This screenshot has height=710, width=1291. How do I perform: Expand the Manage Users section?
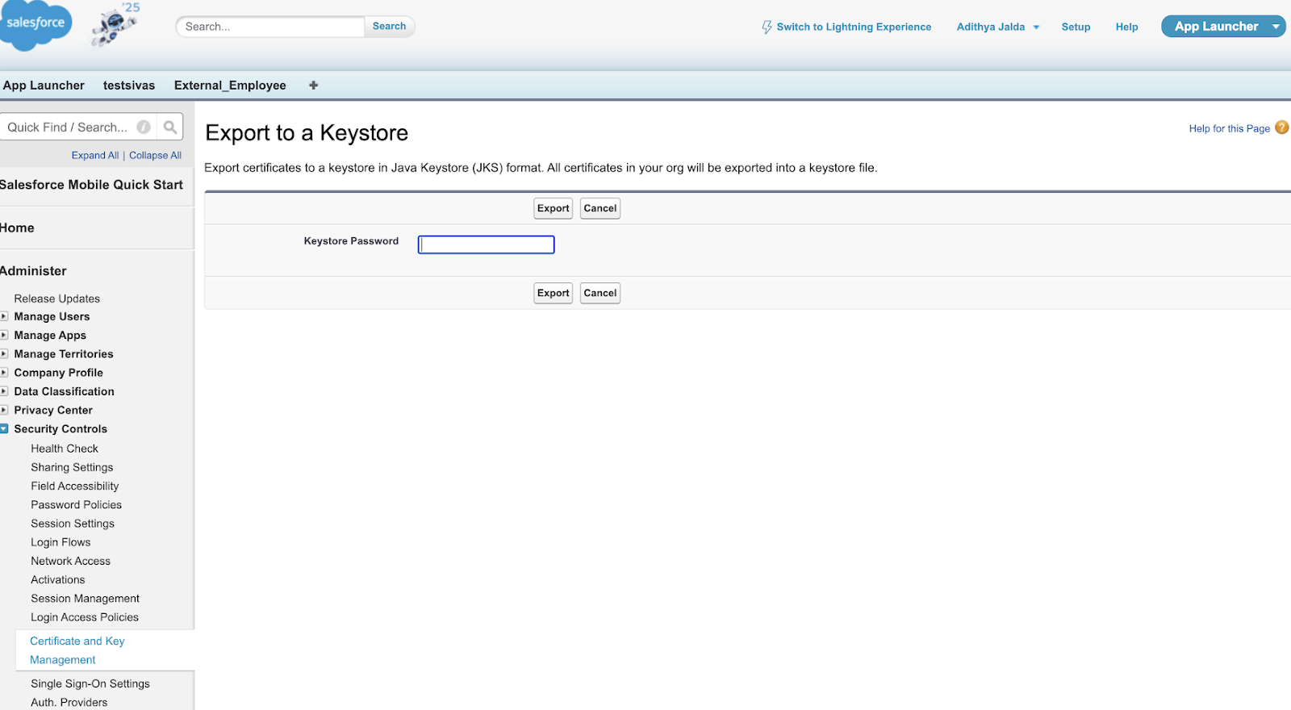pos(5,316)
